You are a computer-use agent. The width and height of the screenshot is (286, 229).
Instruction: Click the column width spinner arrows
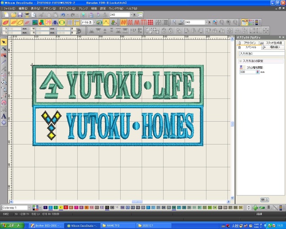pos(257,72)
